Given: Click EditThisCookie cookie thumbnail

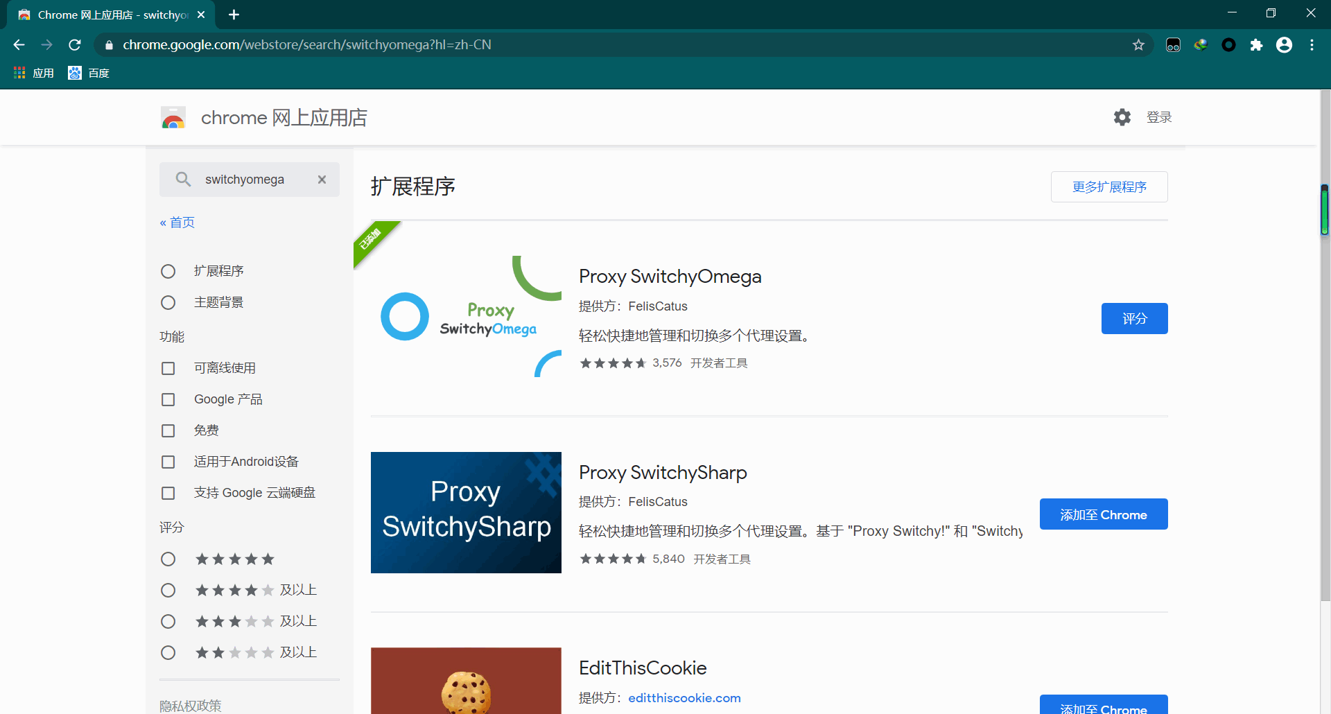Looking at the screenshot, I should (x=466, y=681).
